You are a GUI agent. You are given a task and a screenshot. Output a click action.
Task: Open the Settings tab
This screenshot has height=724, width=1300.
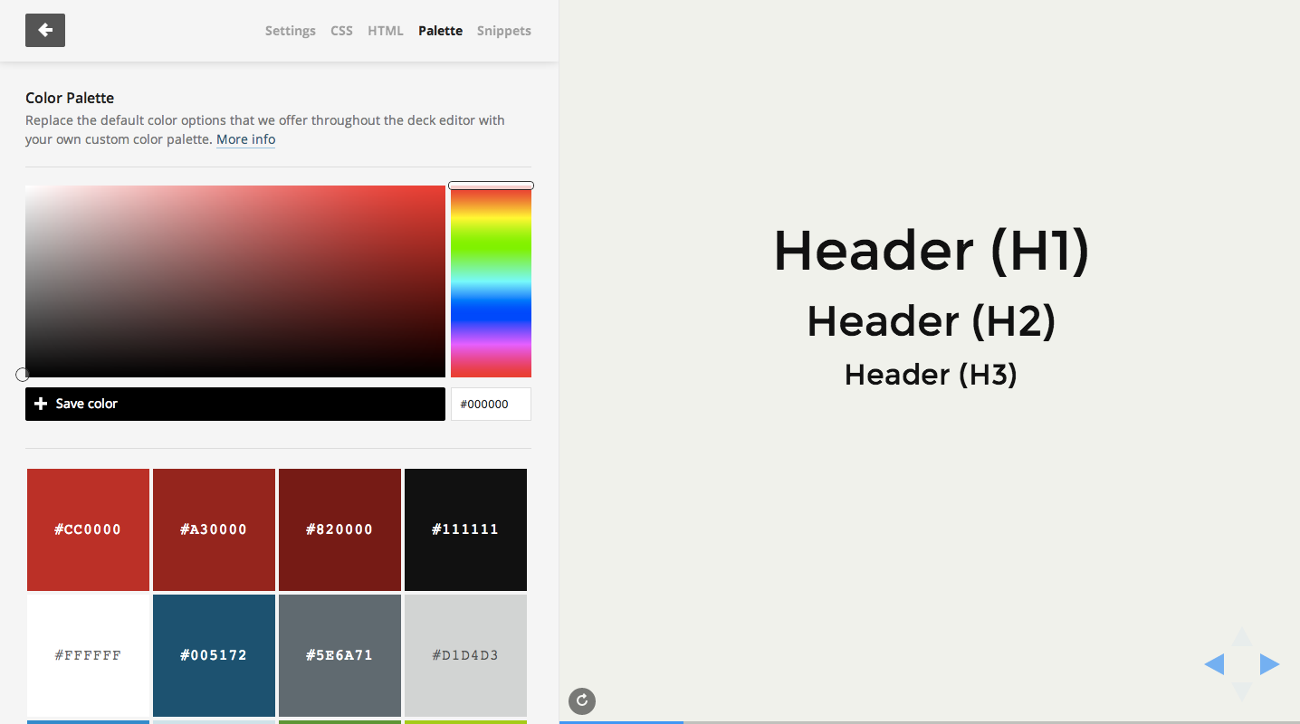pos(291,31)
